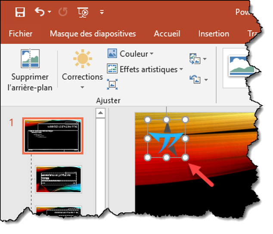Switch to Masque des diapositives tab
273x234 pixels.
93,34
